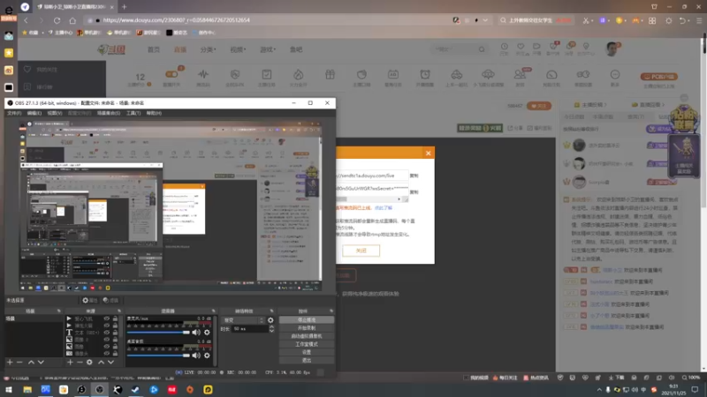Open the 点此了解 link in dialog
This screenshot has height=397, width=707.
point(384,208)
